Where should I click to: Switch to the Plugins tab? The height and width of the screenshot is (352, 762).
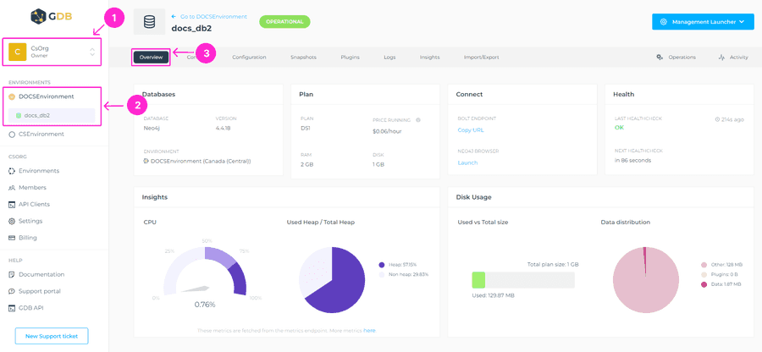click(x=350, y=58)
